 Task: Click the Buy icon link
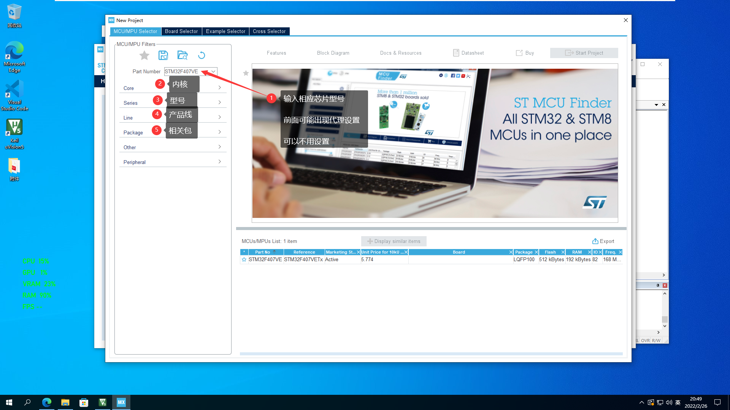tap(519, 53)
